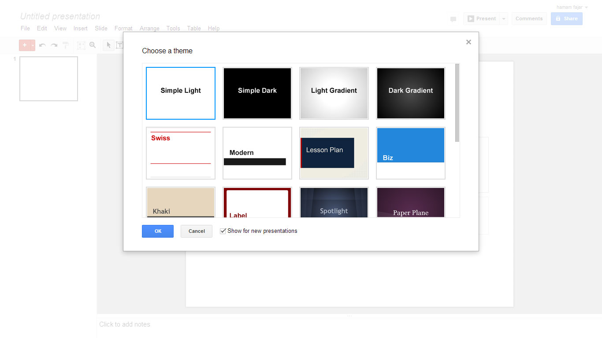Cancel the theme selection
The image size is (602, 338).
197,231
